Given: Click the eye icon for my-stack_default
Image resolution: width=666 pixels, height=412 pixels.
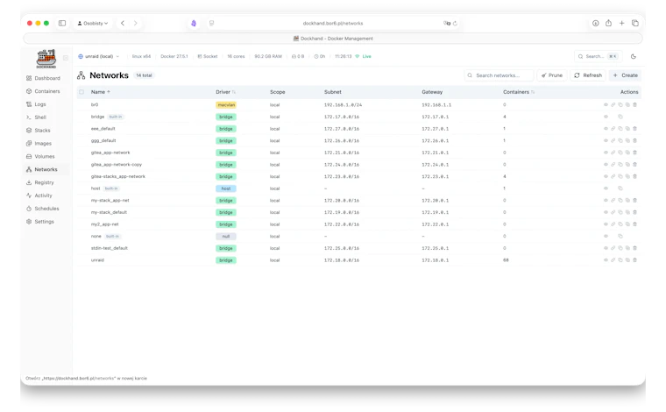Looking at the screenshot, I should tap(606, 212).
